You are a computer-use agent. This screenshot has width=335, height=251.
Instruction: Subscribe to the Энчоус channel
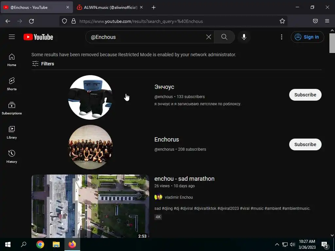pos(305,95)
